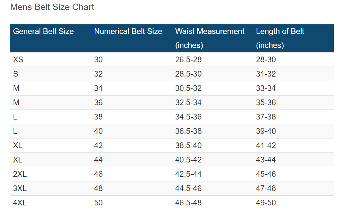Image resolution: width=342 pixels, height=219 pixels.
Task: Select the S general size cell
Action: [x=15, y=74]
